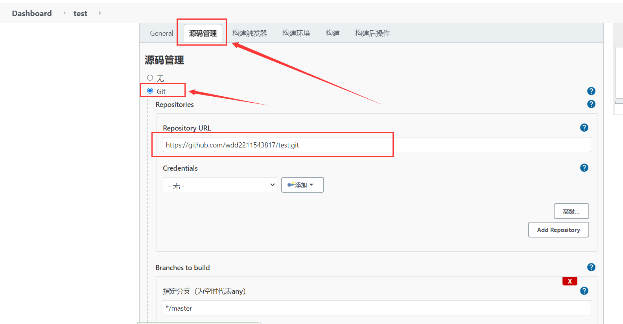Image resolution: width=623 pixels, height=324 pixels.
Task: Open the Dashboard breadcrumb arrow menu
Action: click(x=65, y=13)
